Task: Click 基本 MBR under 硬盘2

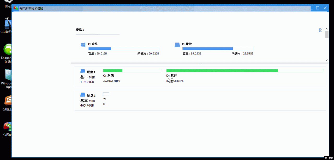Action: coord(88,101)
